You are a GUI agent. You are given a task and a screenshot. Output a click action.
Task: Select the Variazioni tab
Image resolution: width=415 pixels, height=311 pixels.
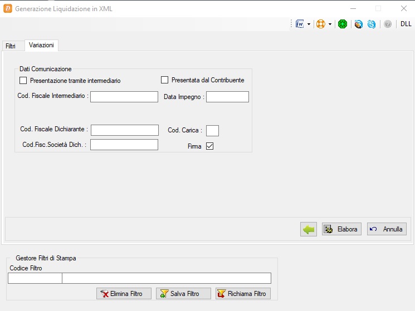41,45
